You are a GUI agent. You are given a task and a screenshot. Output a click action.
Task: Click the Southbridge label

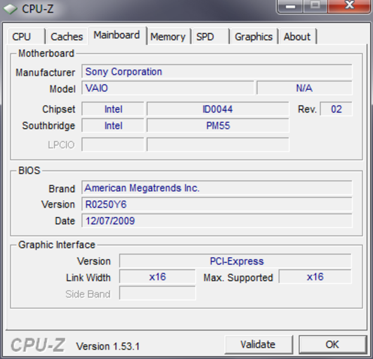(x=48, y=126)
